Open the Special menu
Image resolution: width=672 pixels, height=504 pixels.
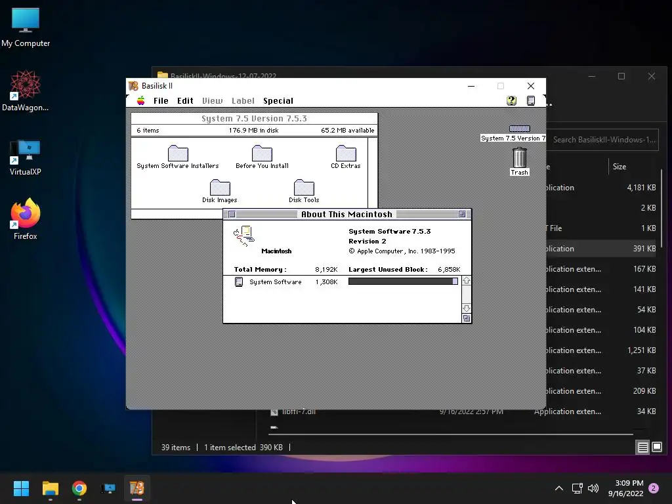278,100
